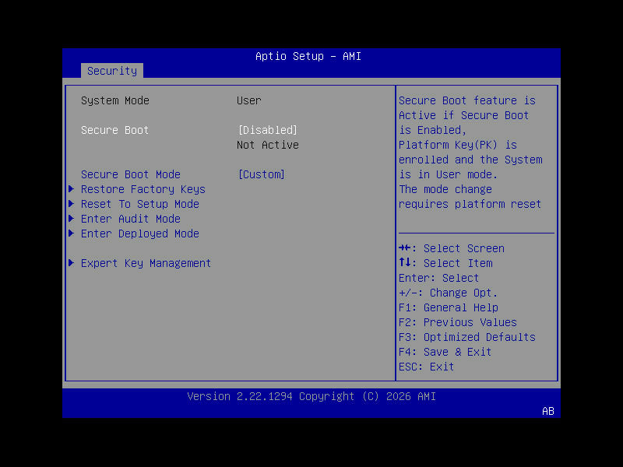This screenshot has width=623, height=467.
Task: Open Enter Audit Mode entry
Action: click(x=131, y=219)
